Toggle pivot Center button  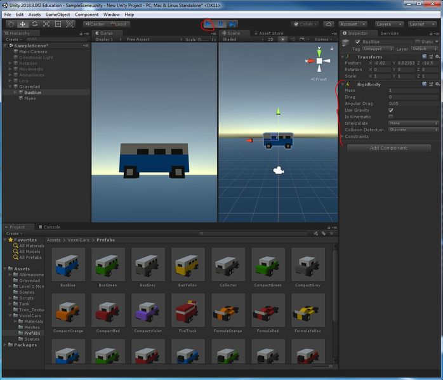[x=95, y=24]
